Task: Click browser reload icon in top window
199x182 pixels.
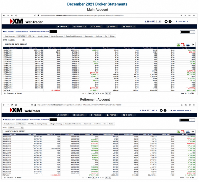Action: tap(12, 16)
